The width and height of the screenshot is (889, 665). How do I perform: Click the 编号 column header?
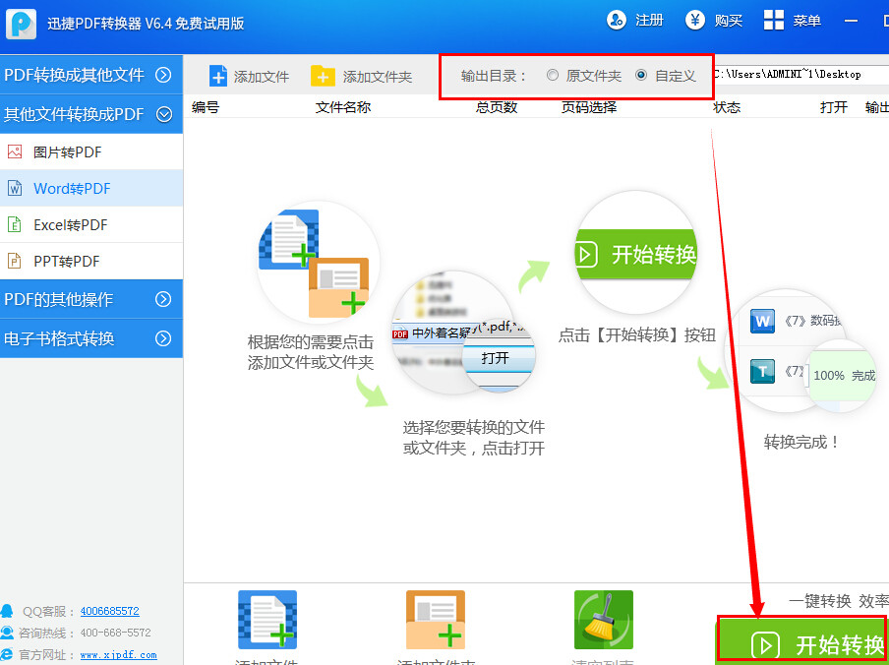point(206,107)
